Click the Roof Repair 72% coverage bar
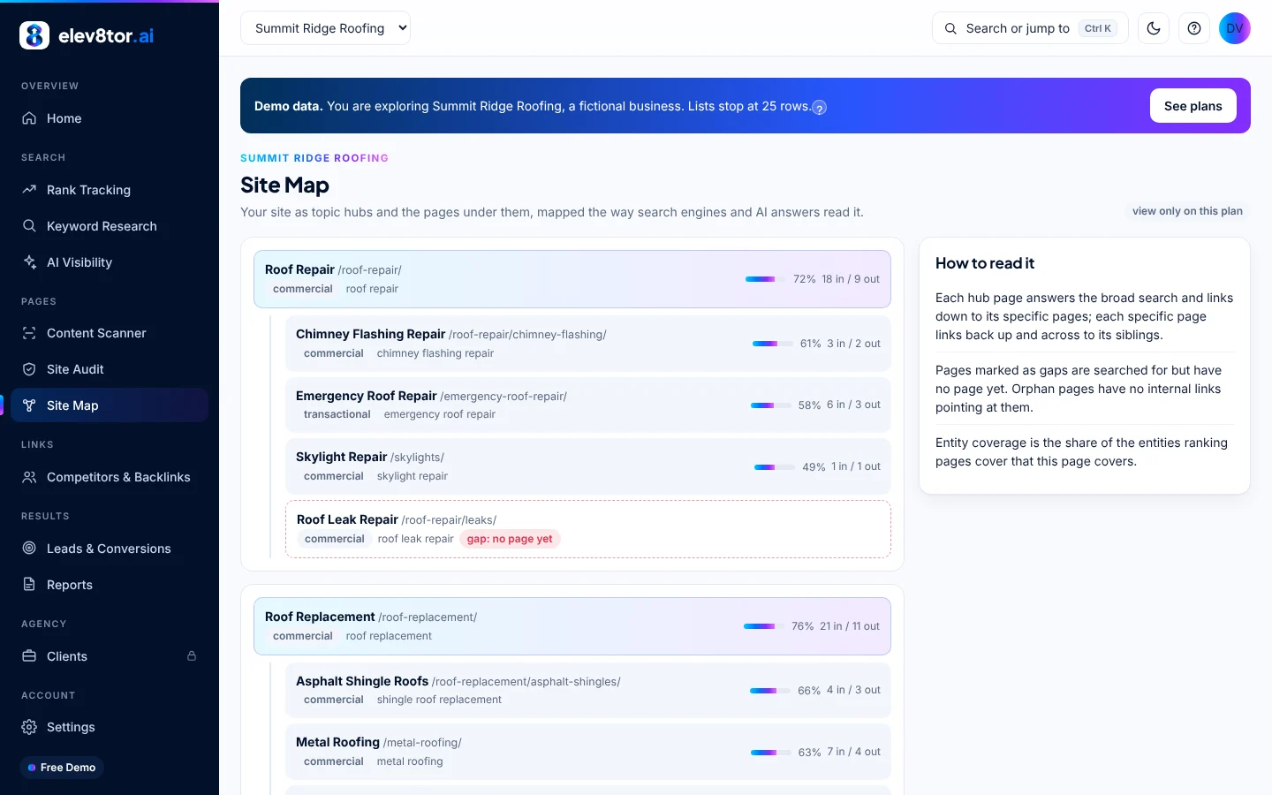Viewport: 1272px width, 795px height. point(766,279)
